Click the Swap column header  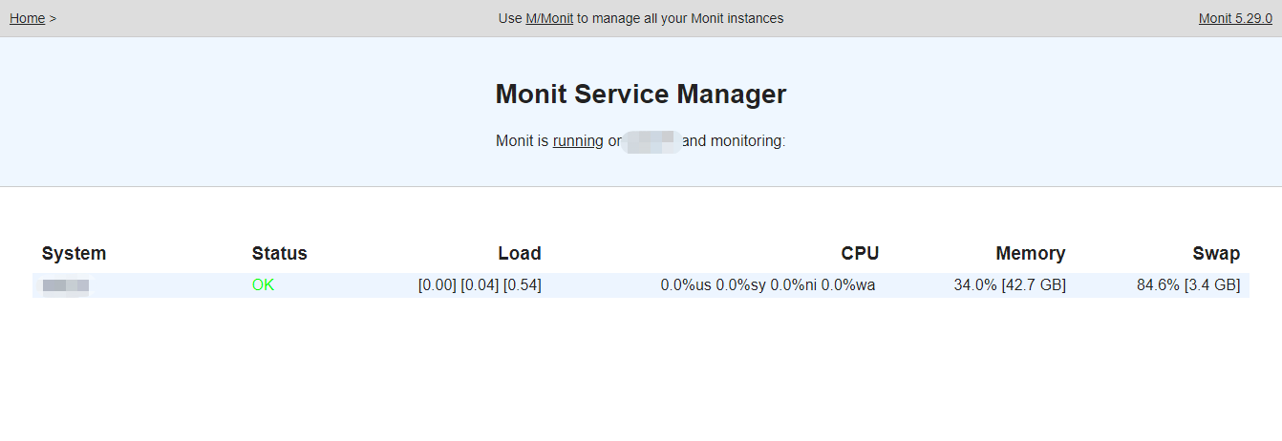[1216, 253]
